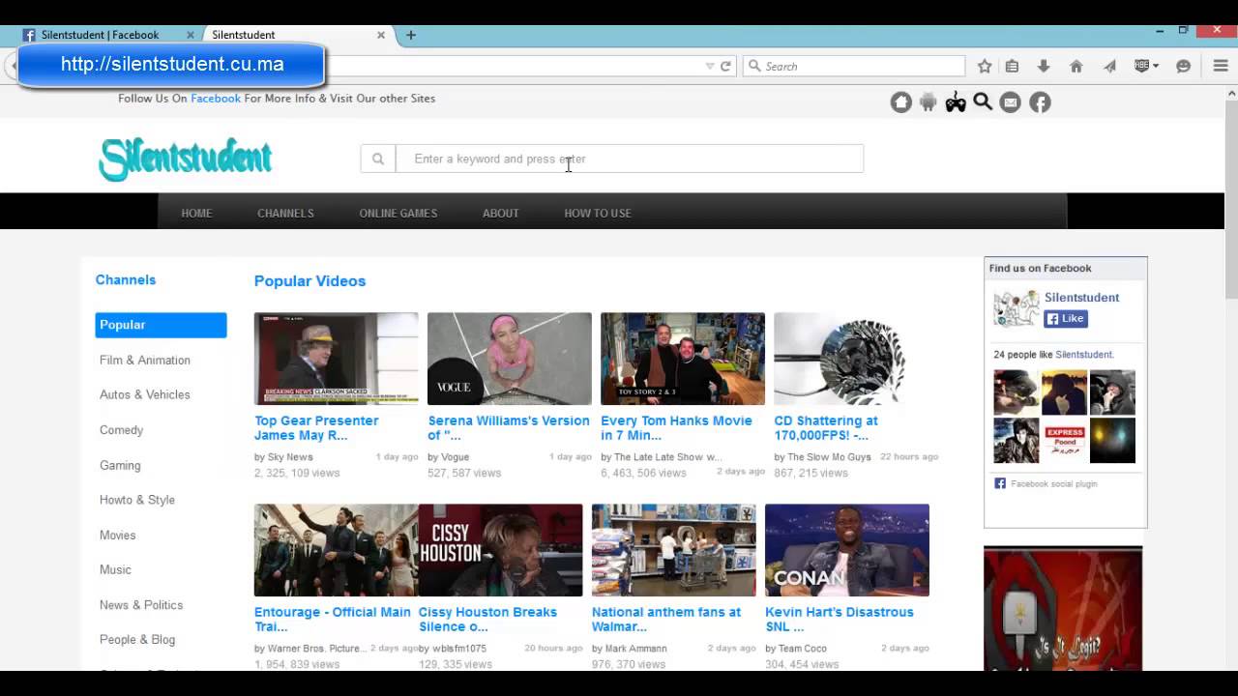Image resolution: width=1238 pixels, height=696 pixels.
Task: Select the News & Politics channel
Action: pyautogui.click(x=141, y=605)
